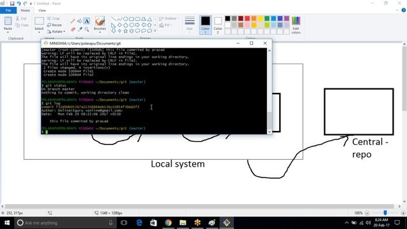Pick the Triangle shape
The image size is (407, 229).
150,19
